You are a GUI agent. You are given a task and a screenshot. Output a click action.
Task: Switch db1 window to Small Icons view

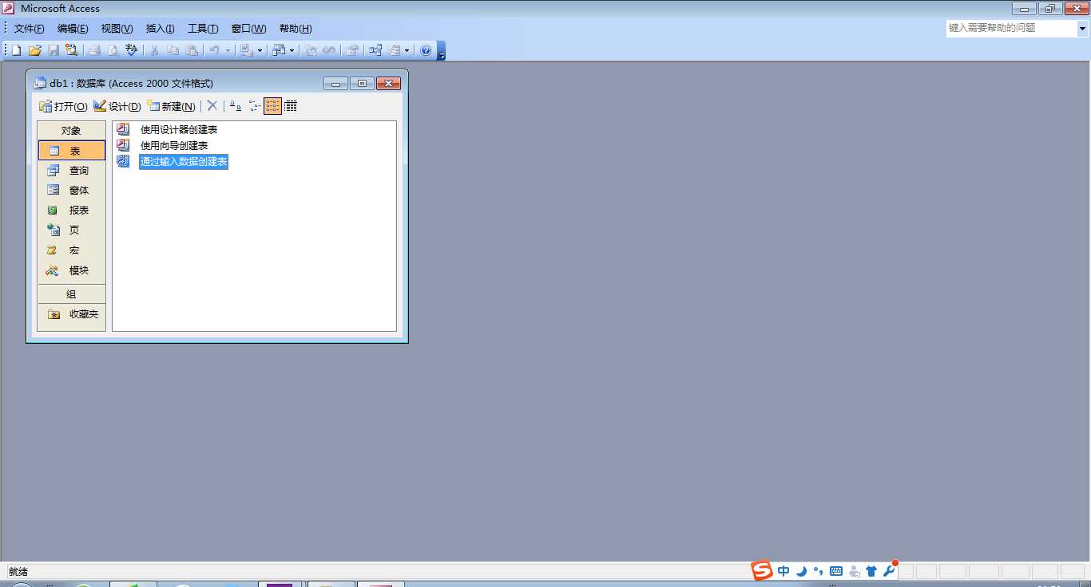[x=255, y=105]
